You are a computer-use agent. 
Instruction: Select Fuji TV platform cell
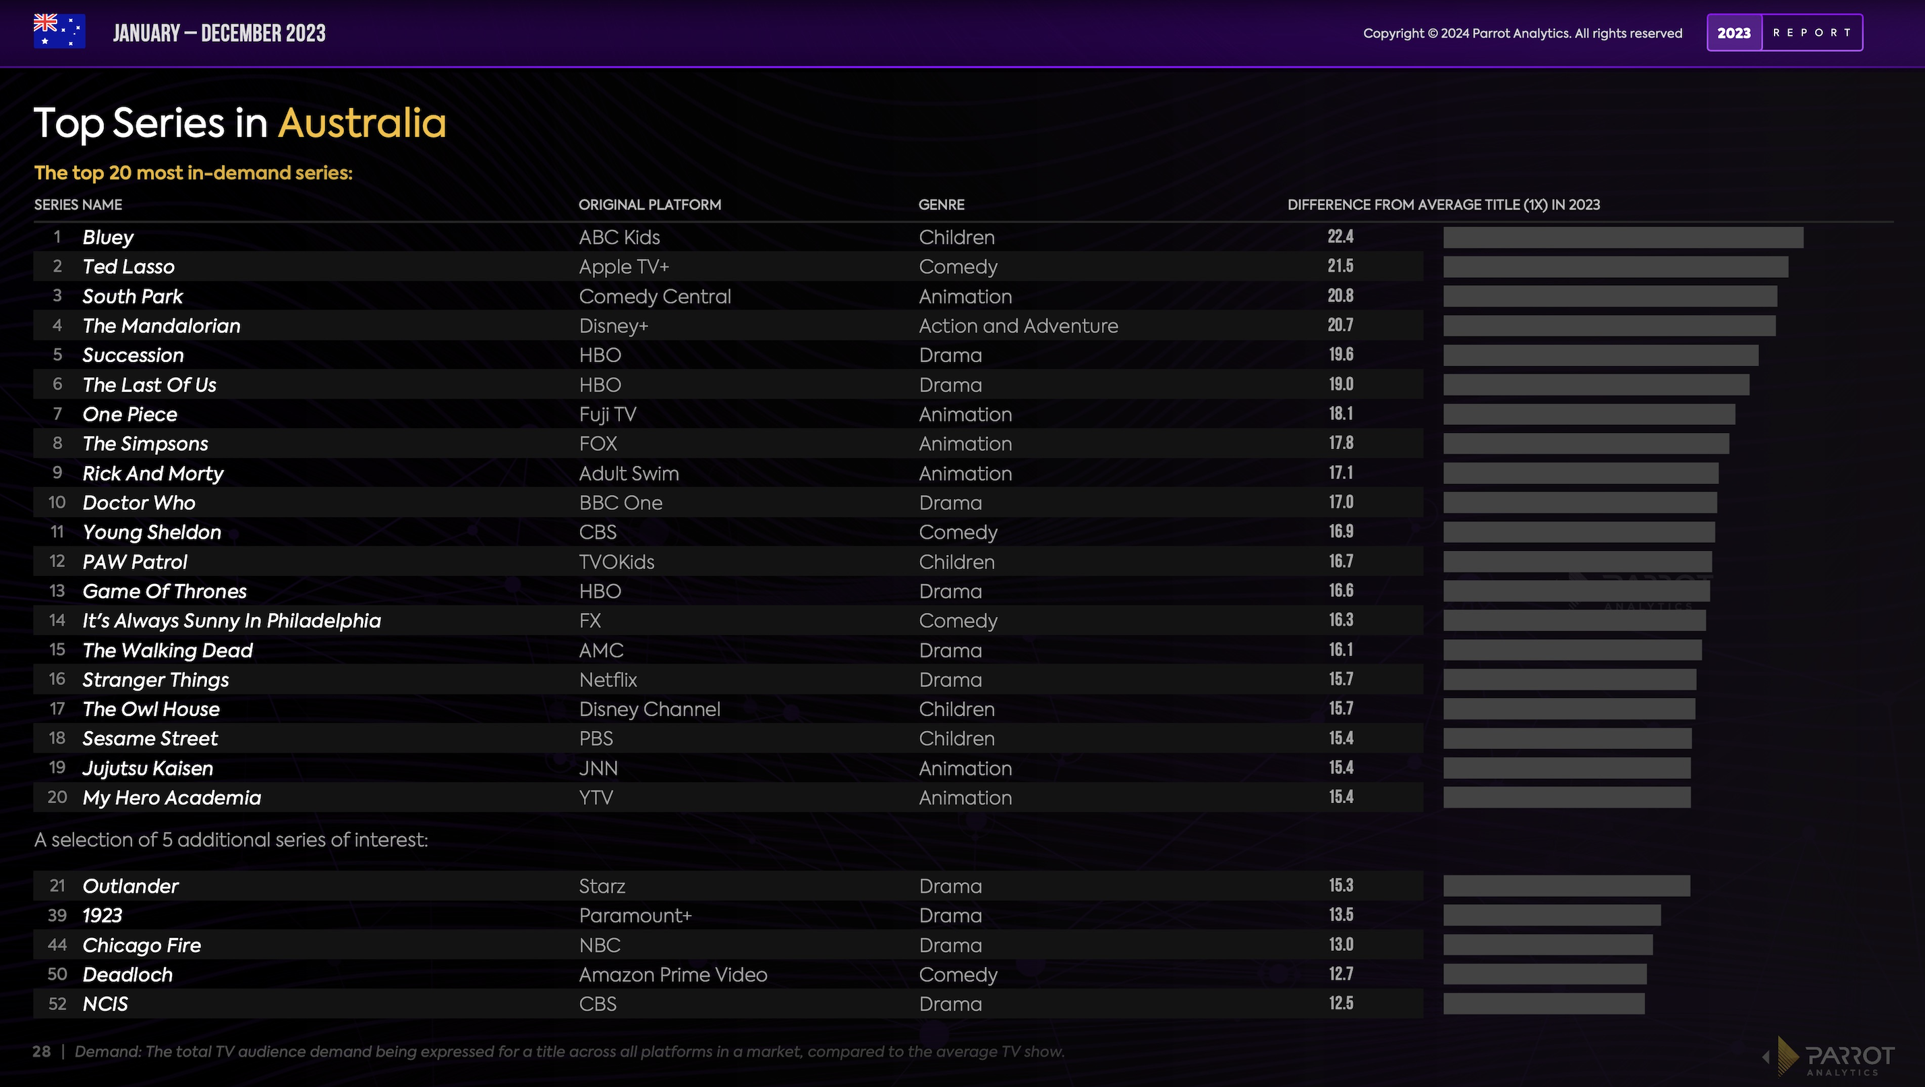click(x=608, y=415)
